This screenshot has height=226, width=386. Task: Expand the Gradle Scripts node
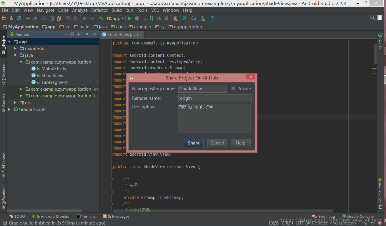click(9, 109)
